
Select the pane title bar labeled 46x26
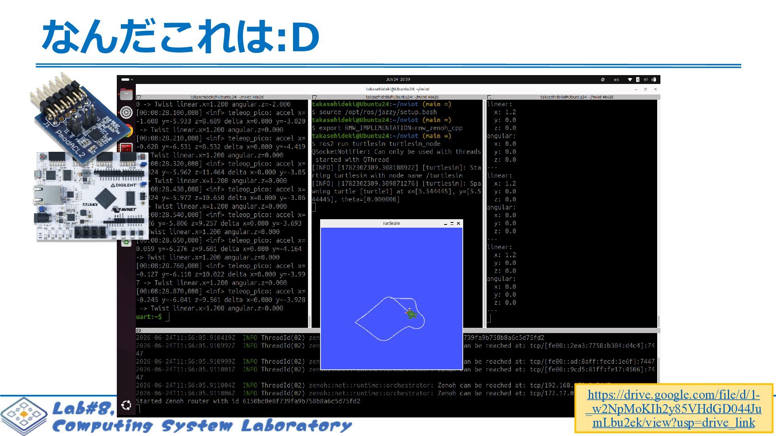point(222,97)
